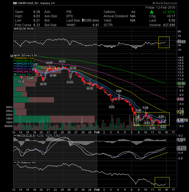Click the Options value no

133,12
